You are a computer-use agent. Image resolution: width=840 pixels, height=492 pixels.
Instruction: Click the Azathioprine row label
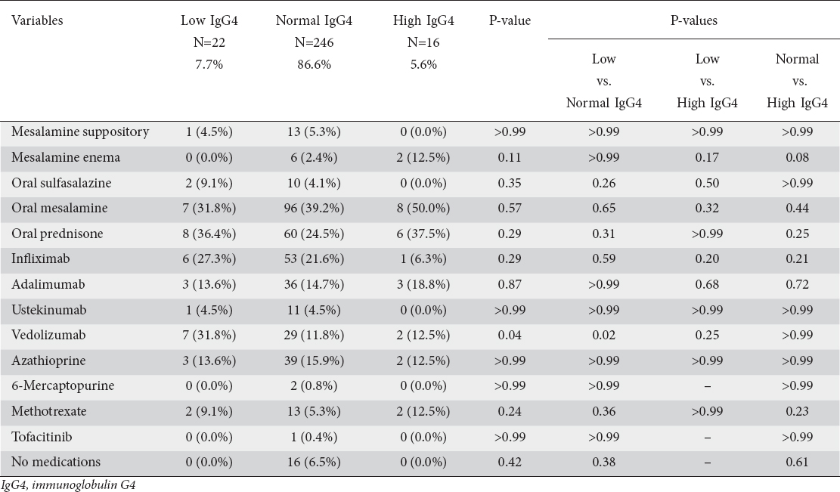click(x=44, y=360)
